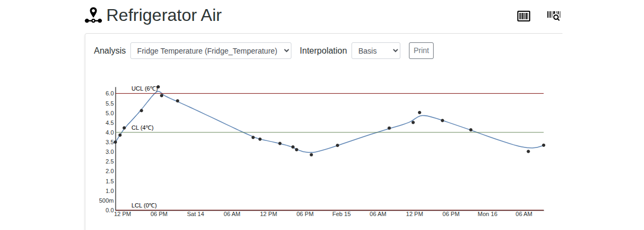The image size is (644, 230).
Task: Click the Interpolation field label
Action: [x=323, y=51]
